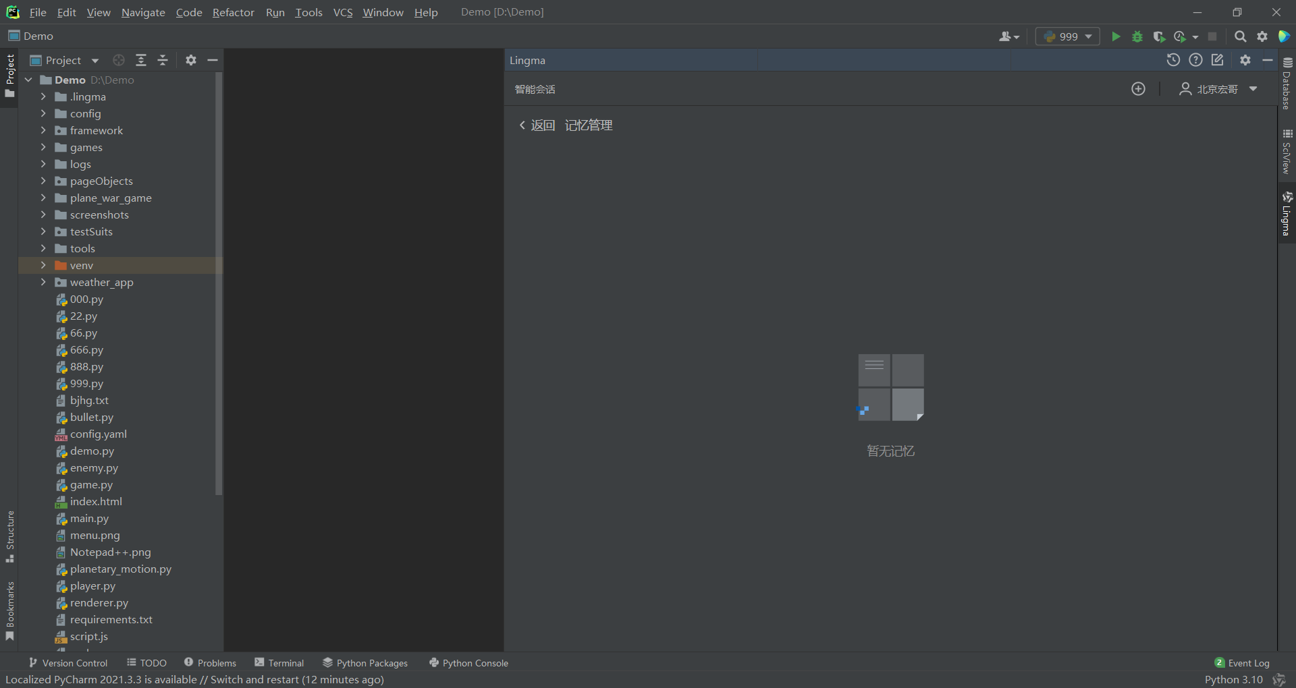Go back using 返回 link
Image resolution: width=1296 pixels, height=688 pixels.
537,125
